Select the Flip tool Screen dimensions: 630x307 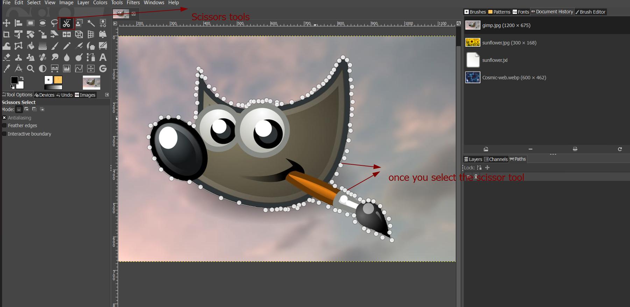[x=66, y=34]
